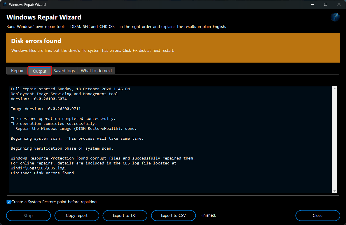Click the output scrollbar down arrow
The height and width of the screenshot is (225, 346).
coord(335,191)
